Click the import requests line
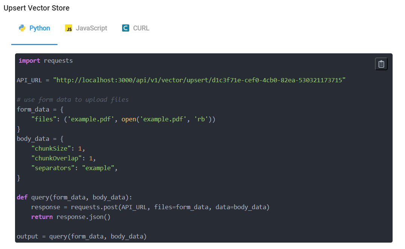This screenshot has width=405, height=249. 45,60
